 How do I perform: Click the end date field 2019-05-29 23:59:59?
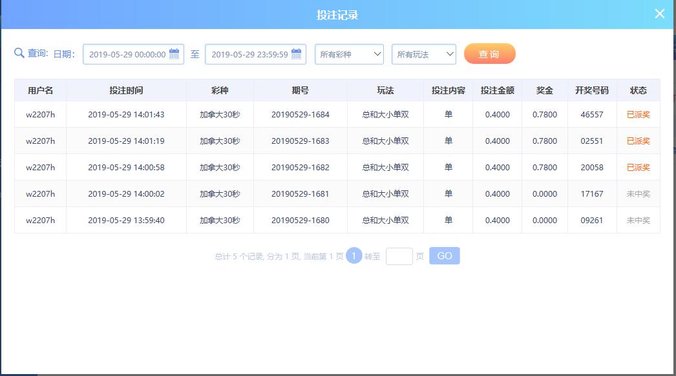(x=255, y=54)
